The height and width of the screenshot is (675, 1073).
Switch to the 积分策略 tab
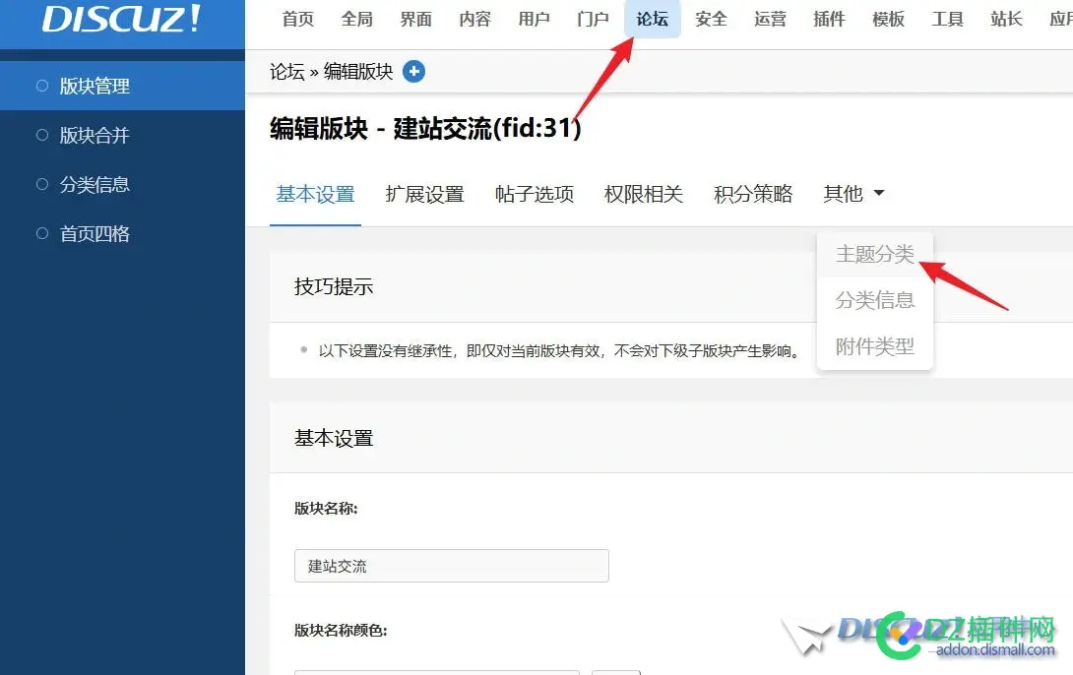[753, 194]
